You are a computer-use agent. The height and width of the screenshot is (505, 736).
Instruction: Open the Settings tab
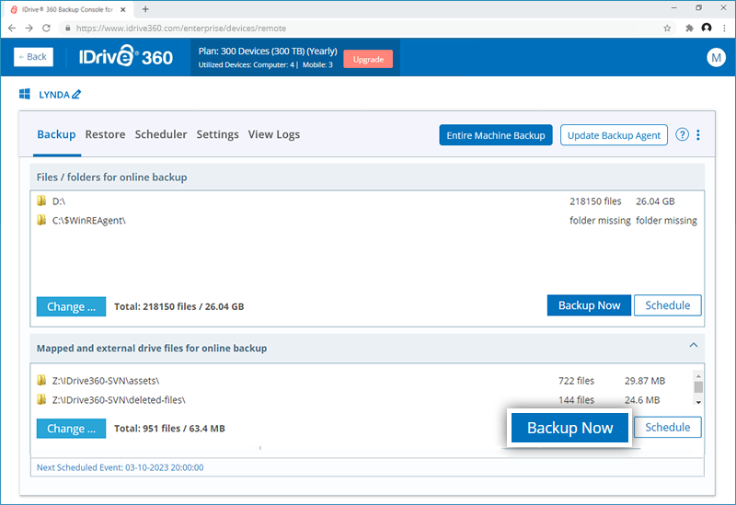click(217, 134)
